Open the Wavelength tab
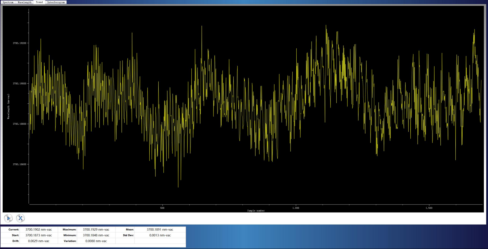Image resolution: width=488 pixels, height=249 pixels. pyautogui.click(x=25, y=2)
